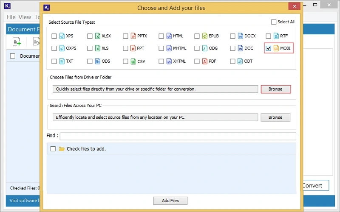
Task: Maximize the main application window
Action: pos(315,5)
